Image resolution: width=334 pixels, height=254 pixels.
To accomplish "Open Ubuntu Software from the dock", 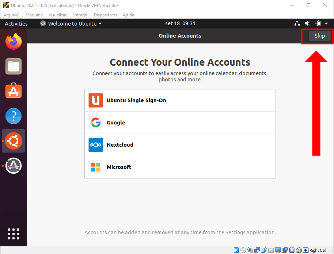I will [14, 91].
